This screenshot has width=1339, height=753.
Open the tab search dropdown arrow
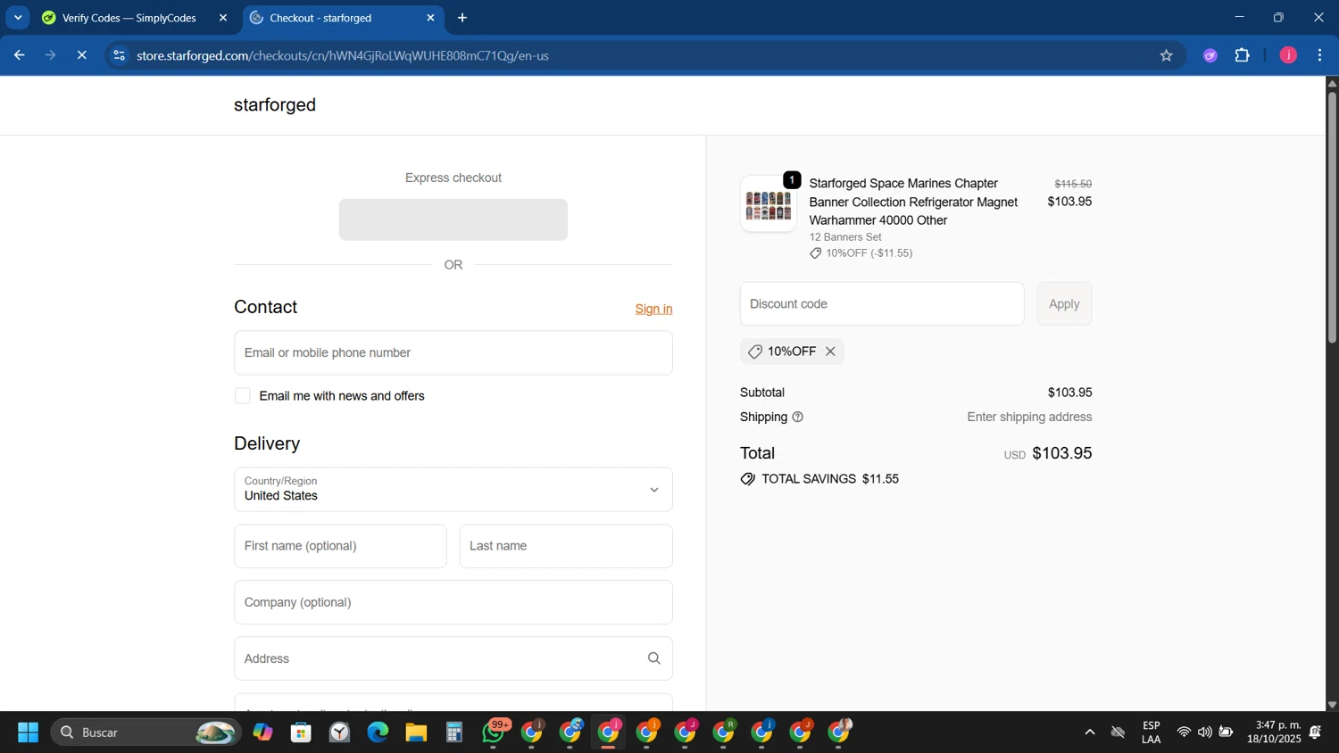point(18,18)
